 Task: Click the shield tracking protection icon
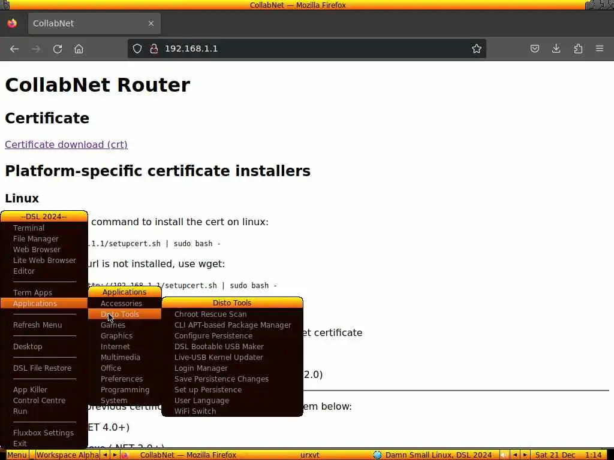coord(137,49)
